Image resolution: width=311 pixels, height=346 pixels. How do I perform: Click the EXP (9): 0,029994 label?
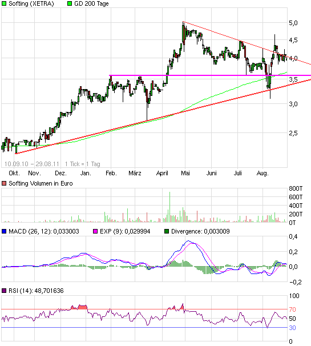[x=125, y=231]
